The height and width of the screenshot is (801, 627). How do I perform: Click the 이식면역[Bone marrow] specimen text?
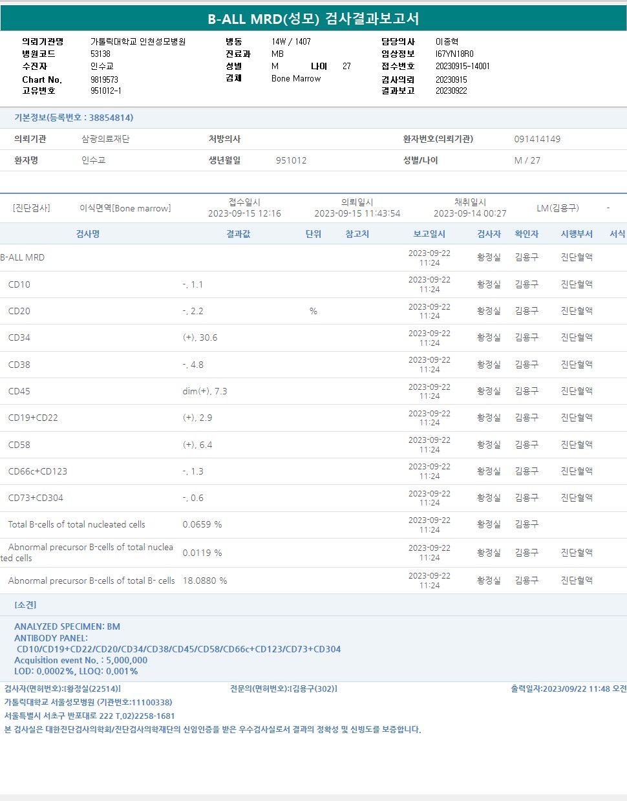125,208
